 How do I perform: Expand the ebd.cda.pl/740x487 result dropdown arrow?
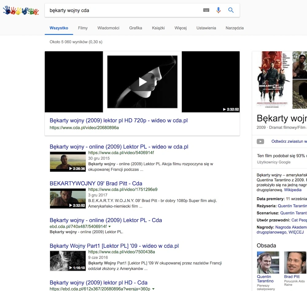(x=110, y=226)
